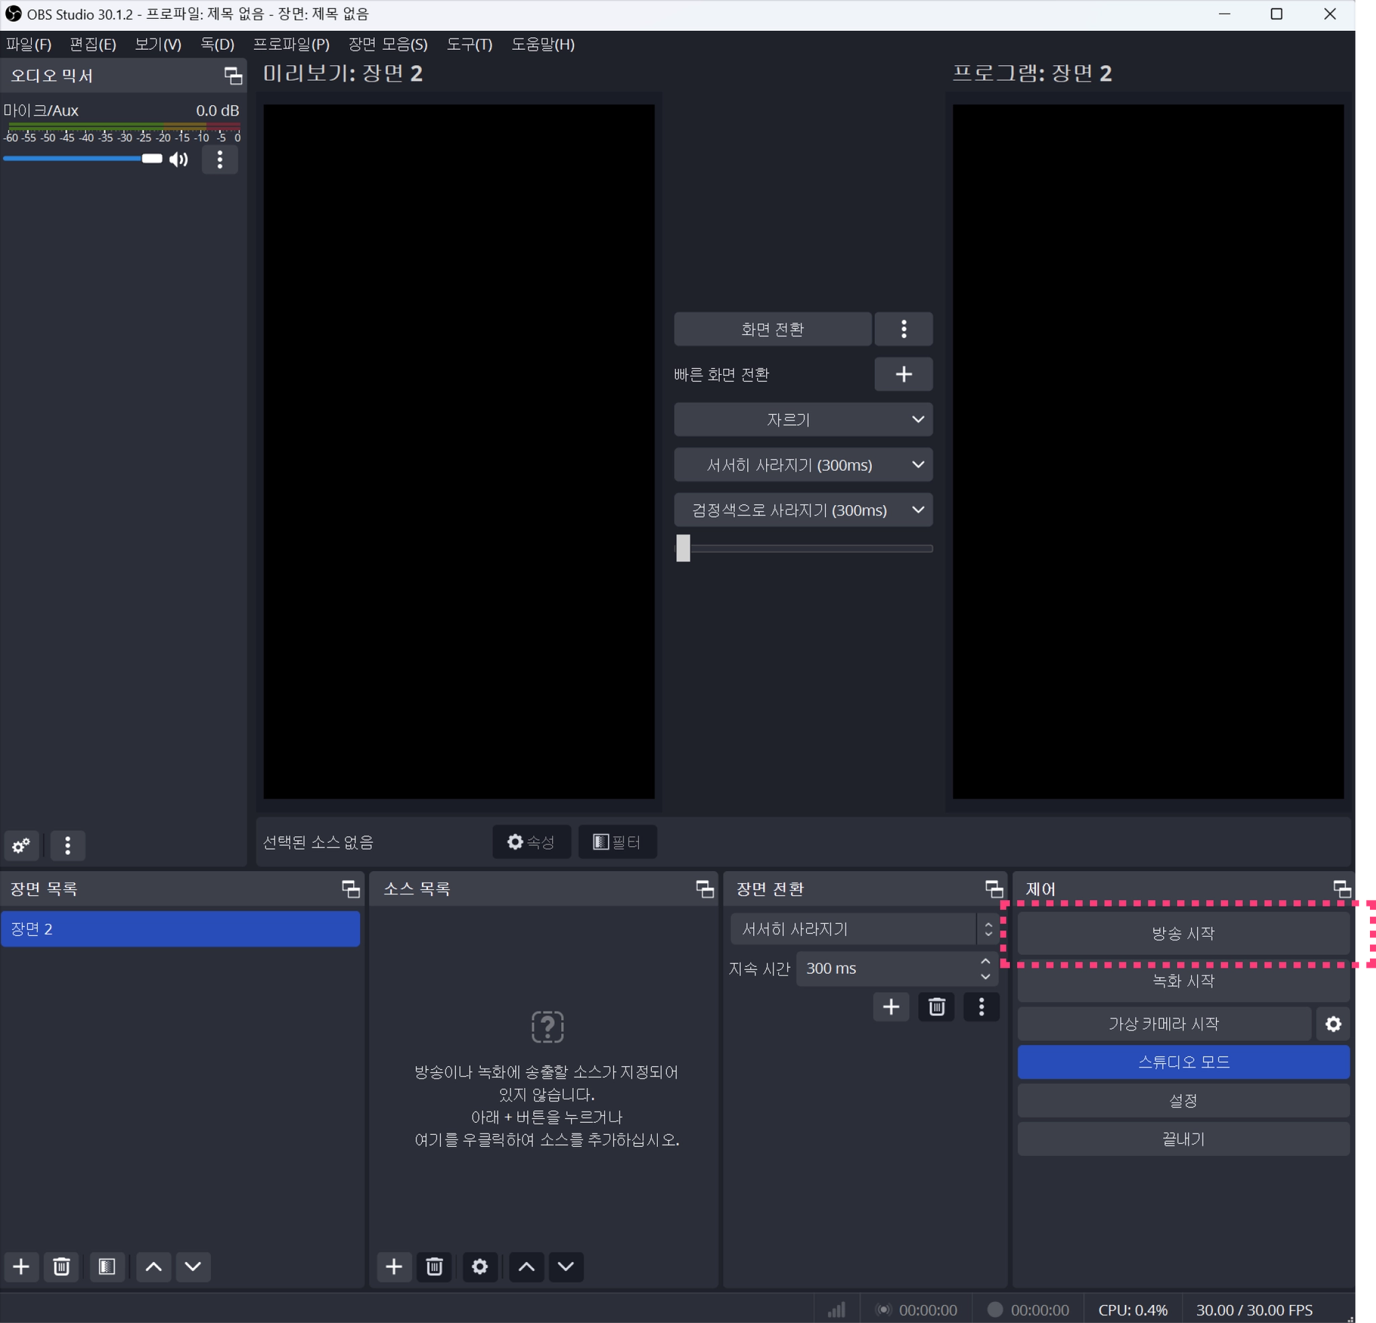Click 끝내기 to exit OBS
Viewport: 1376px width, 1323px height.
click(x=1183, y=1138)
